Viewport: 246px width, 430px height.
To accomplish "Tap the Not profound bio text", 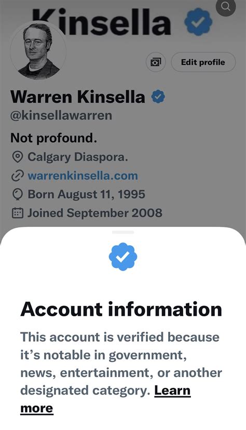I will point(53,138).
